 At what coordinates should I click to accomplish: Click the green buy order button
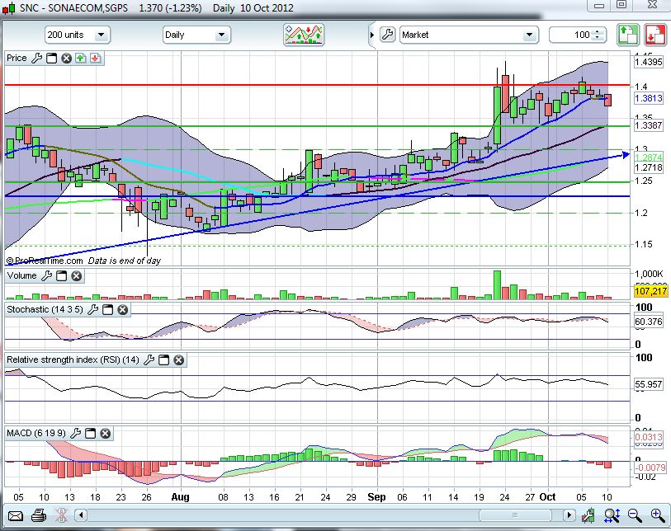(628, 35)
